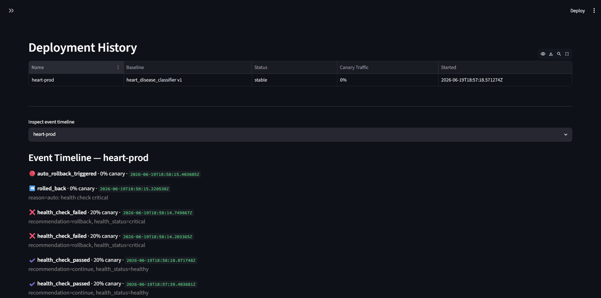Image resolution: width=601 pixels, height=298 pixels.
Task: Click the red circle auto_rollback icon
Action: 32,174
